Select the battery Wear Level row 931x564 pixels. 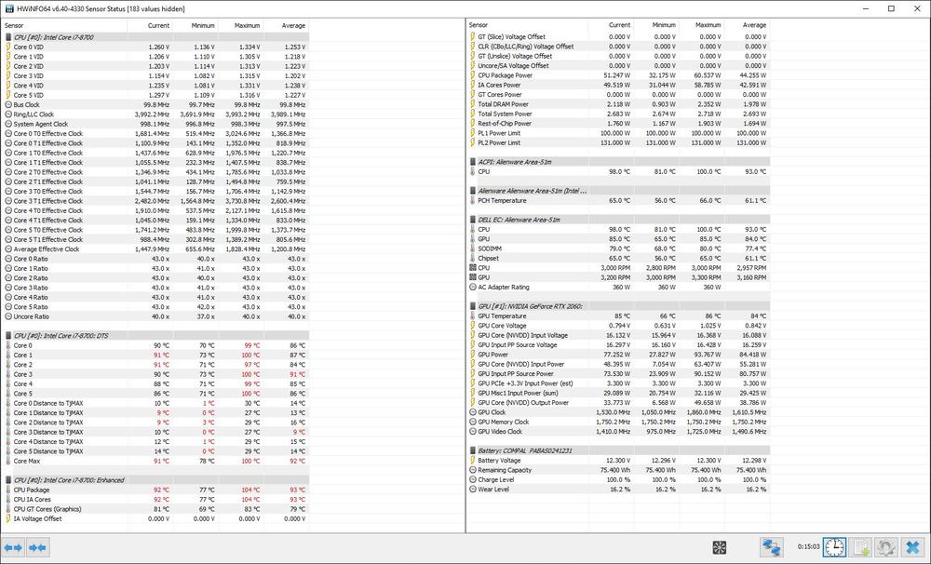[x=493, y=489]
